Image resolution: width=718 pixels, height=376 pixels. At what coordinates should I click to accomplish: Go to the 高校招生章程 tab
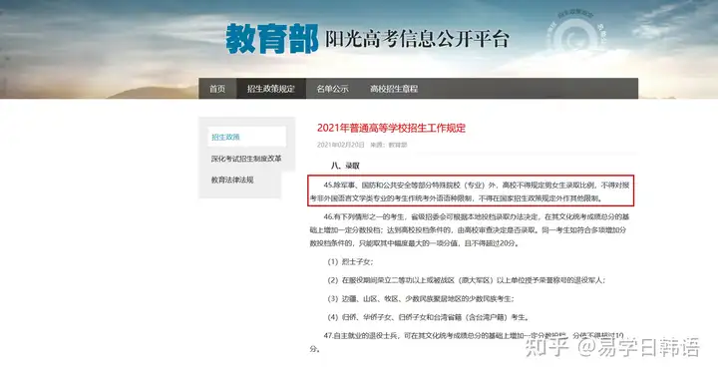point(394,89)
